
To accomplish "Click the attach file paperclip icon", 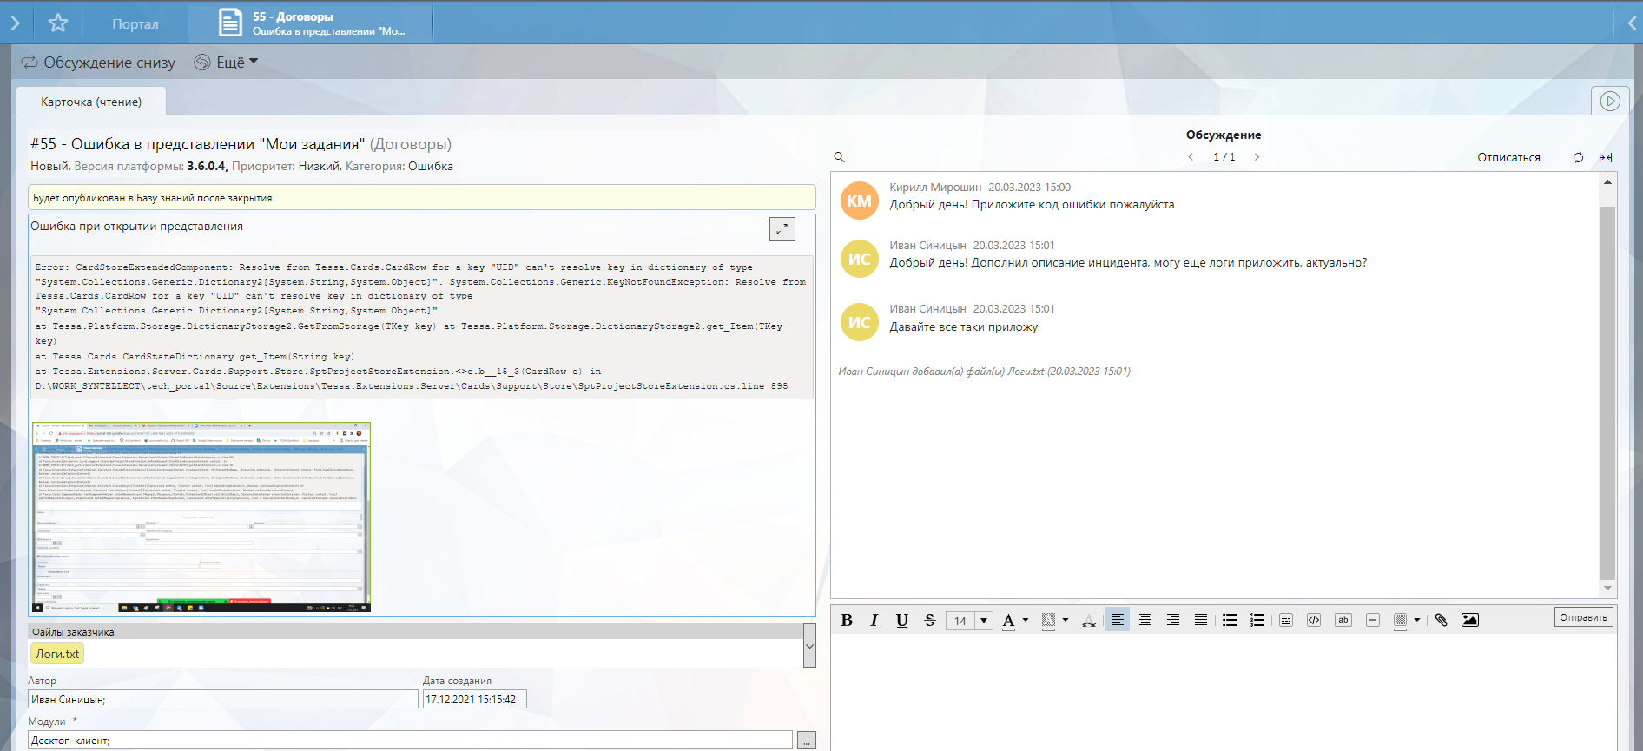I will coord(1441,620).
